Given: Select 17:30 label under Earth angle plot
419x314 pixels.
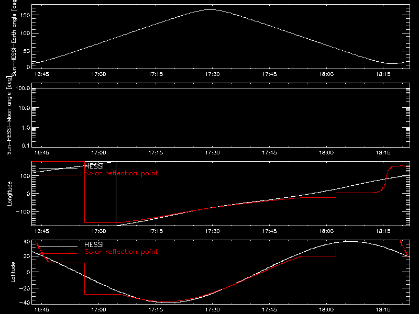Looking at the screenshot, I should pos(213,74).
